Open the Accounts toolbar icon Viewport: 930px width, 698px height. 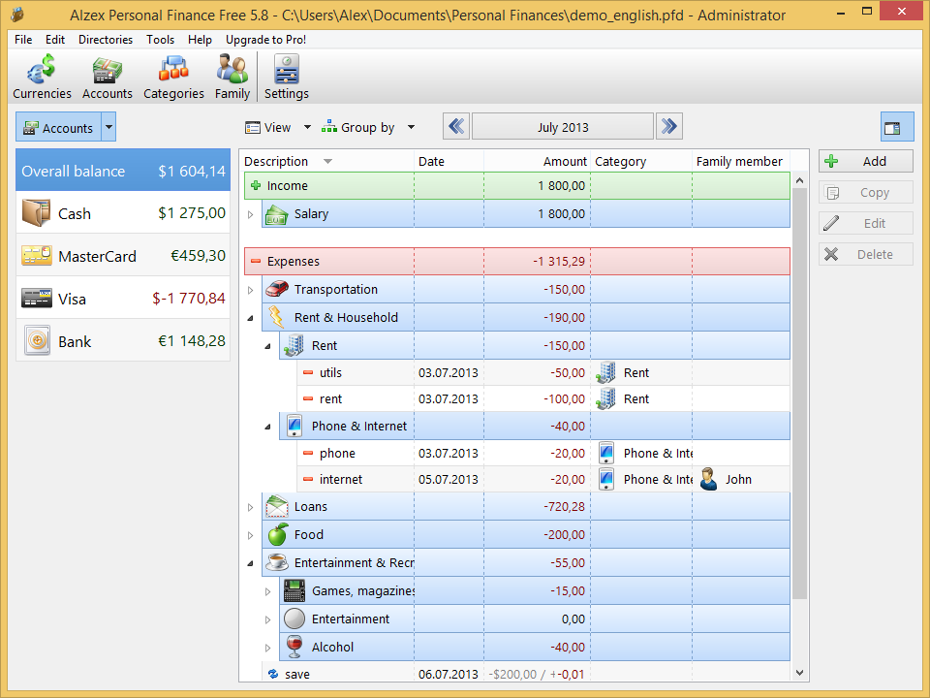tap(108, 78)
